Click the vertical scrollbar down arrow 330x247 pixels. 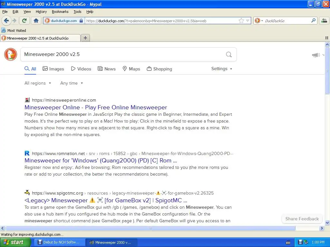[x=327, y=223]
